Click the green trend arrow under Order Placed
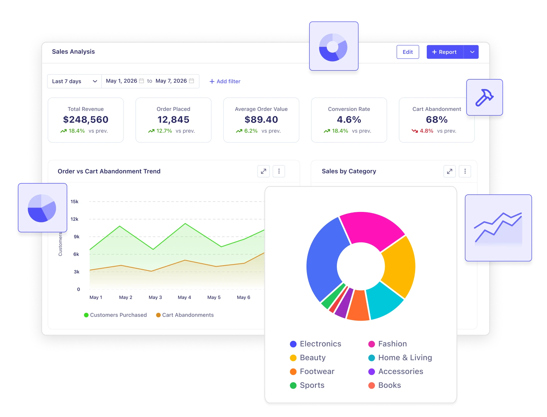The width and height of the screenshot is (547, 417). (151, 131)
